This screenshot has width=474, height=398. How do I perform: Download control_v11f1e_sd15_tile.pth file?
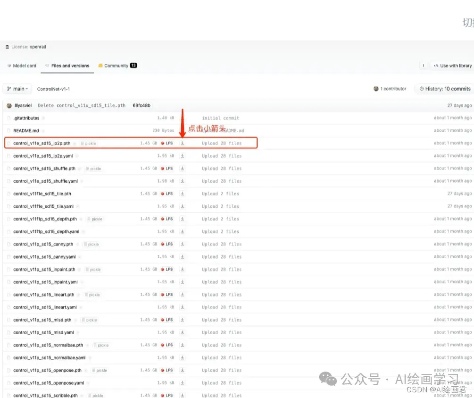[x=182, y=194]
